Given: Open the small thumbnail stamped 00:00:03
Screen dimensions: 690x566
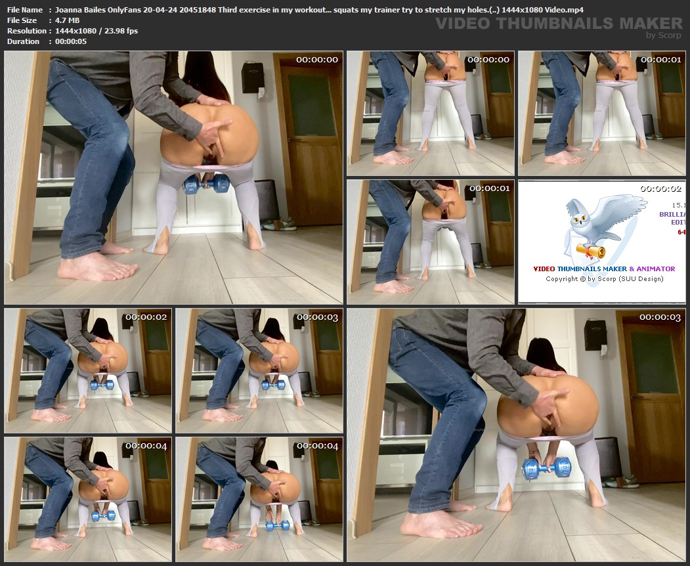Looking at the screenshot, I should (259, 370).
